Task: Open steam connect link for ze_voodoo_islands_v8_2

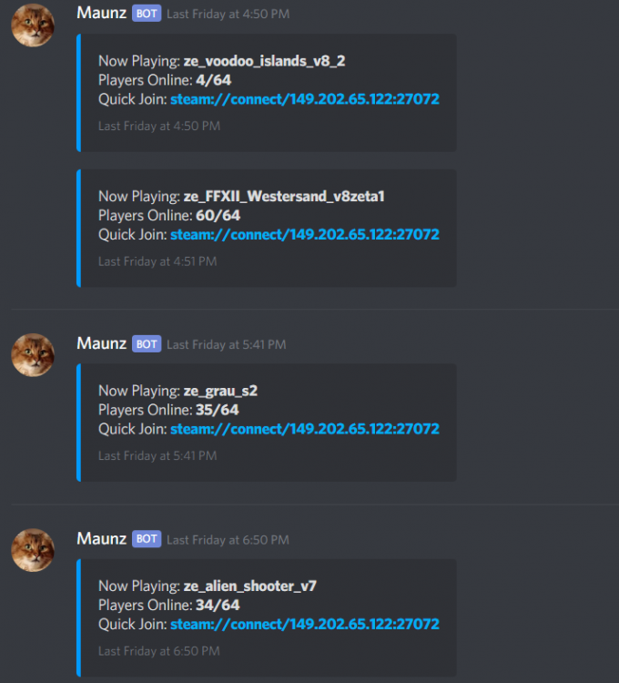Action: (305, 99)
